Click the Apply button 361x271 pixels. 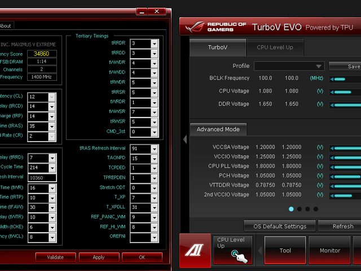coord(99,257)
